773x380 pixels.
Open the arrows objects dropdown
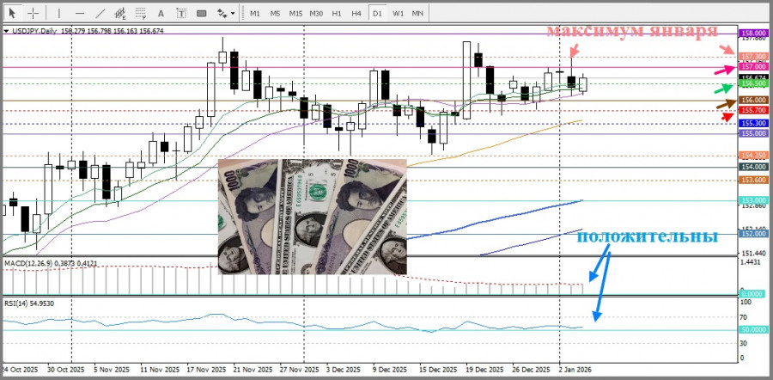point(226,13)
